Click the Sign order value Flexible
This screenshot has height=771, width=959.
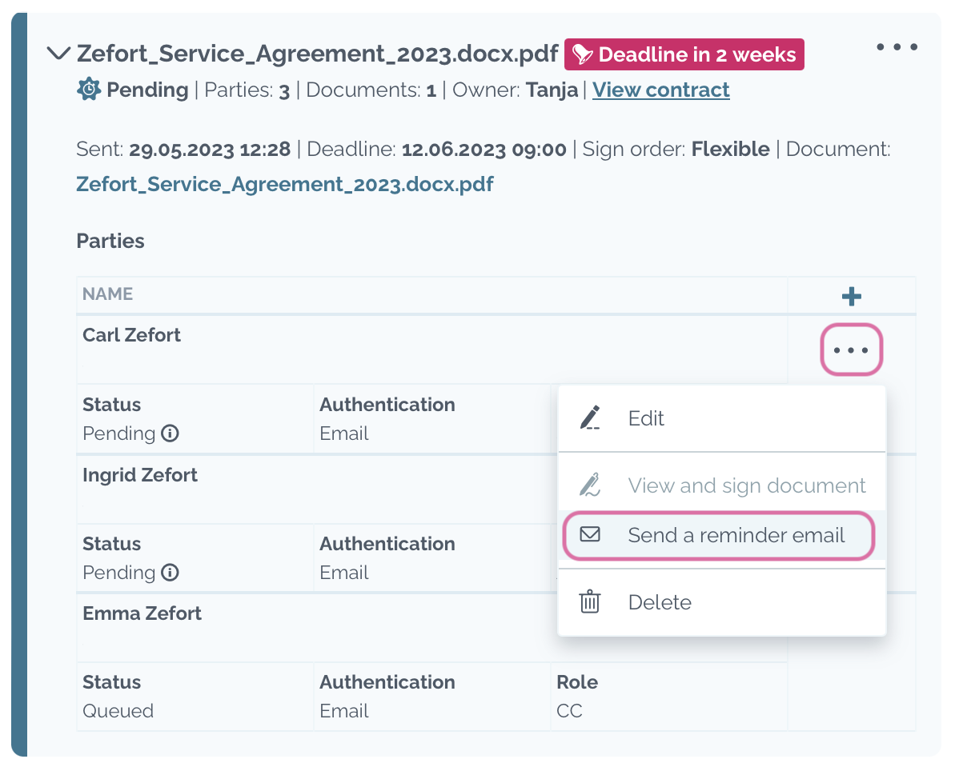[730, 149]
